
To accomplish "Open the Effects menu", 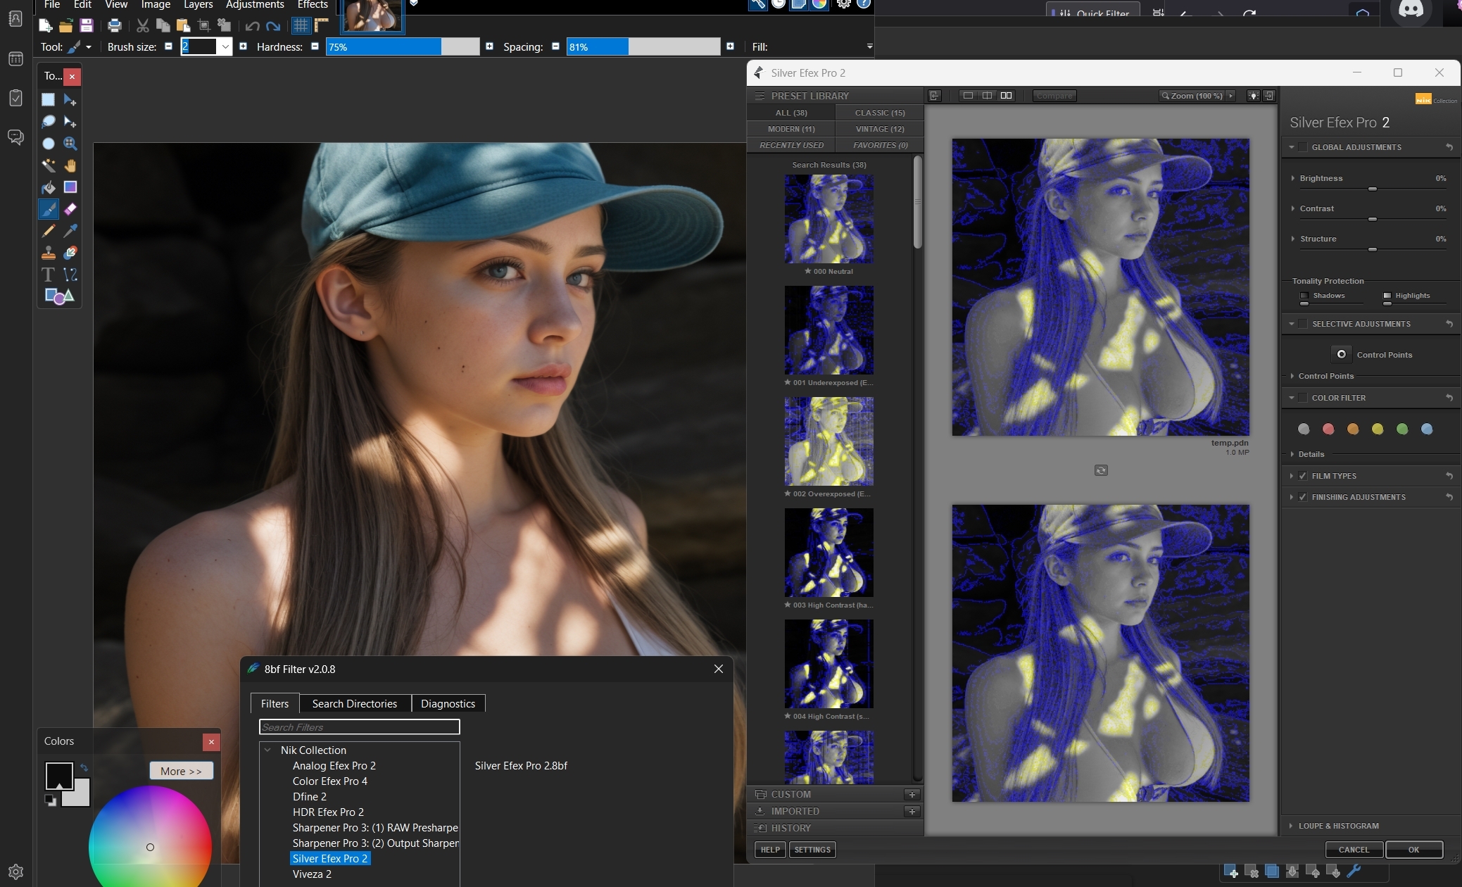I will click(313, 5).
